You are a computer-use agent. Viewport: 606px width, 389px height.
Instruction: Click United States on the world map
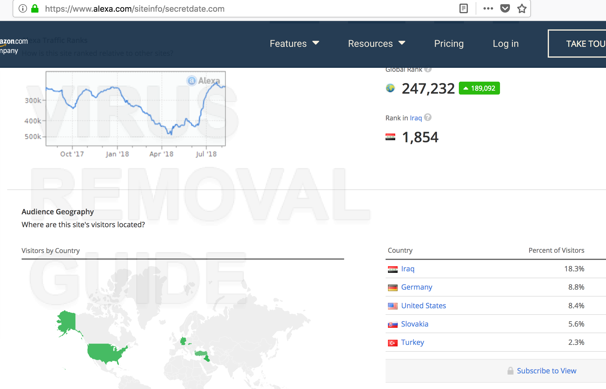pyautogui.click(x=106, y=353)
